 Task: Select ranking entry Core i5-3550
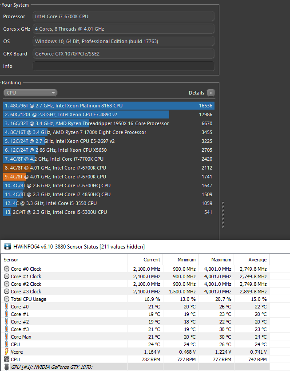coord(109,203)
